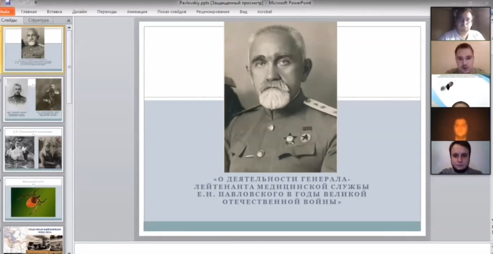Select the Вид ribbon tab
The width and height of the screenshot is (493, 254).
(243, 12)
